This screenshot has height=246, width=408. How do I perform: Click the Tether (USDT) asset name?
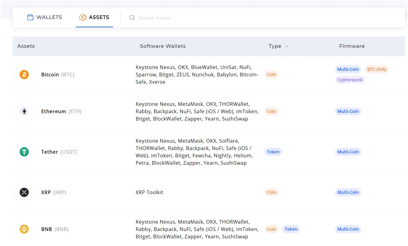click(x=59, y=152)
